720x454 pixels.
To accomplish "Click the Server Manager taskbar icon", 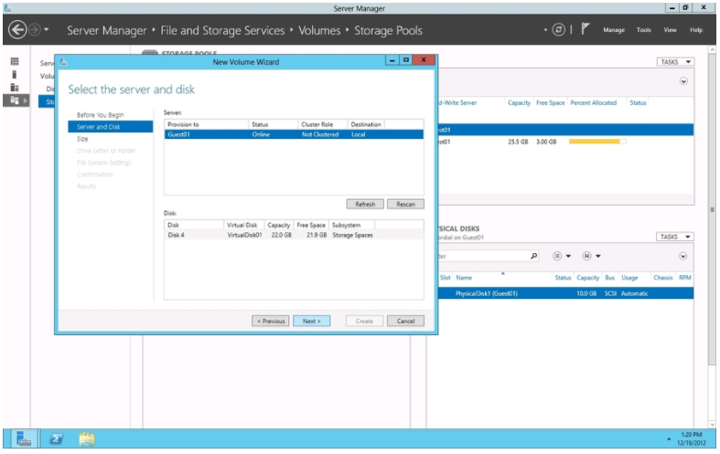I will click(x=23, y=438).
